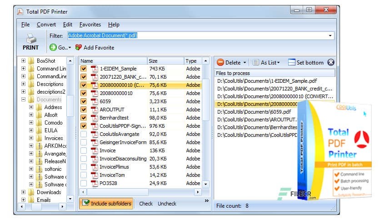Open the Convert menu
The width and height of the screenshot is (380, 220).
click(x=46, y=25)
